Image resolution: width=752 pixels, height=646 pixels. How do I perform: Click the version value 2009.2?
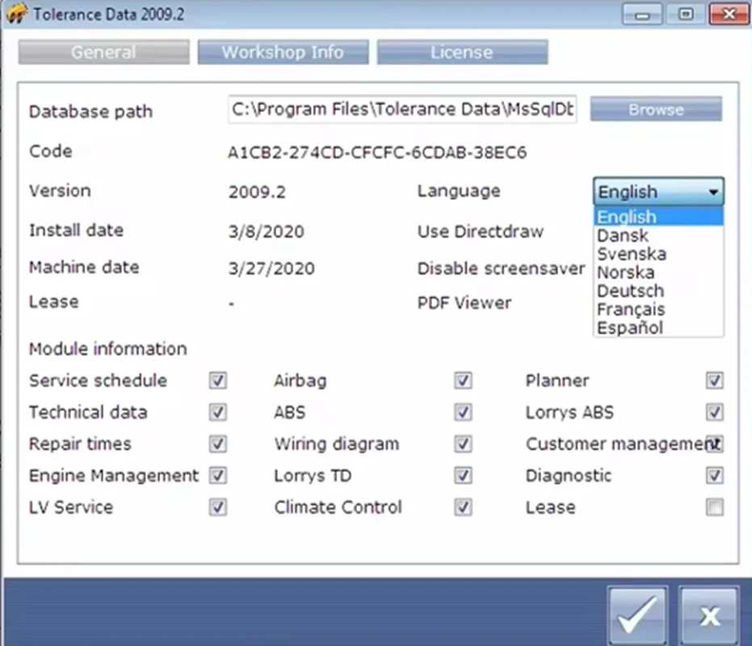(x=257, y=192)
